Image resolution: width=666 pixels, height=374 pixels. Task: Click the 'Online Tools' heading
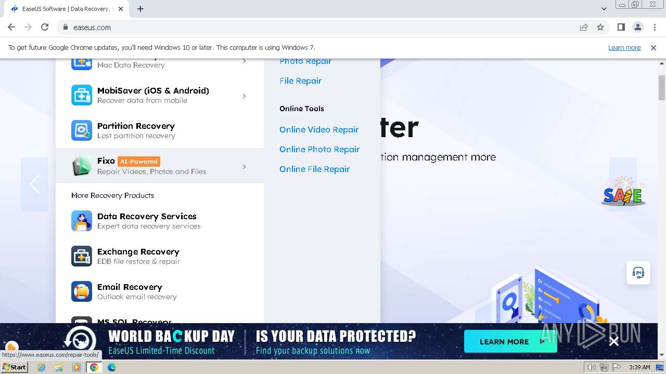point(302,109)
